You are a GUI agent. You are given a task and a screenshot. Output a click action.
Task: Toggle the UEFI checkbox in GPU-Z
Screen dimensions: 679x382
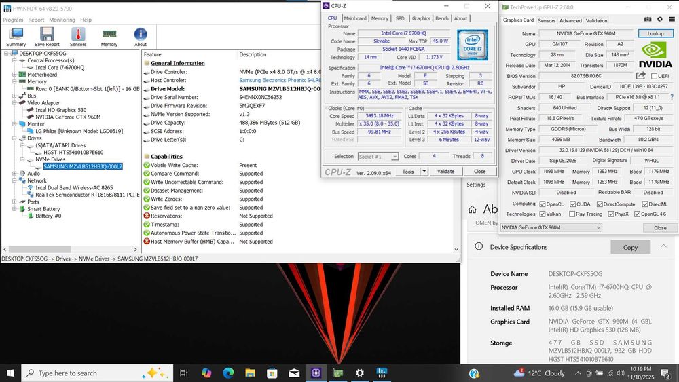point(654,76)
